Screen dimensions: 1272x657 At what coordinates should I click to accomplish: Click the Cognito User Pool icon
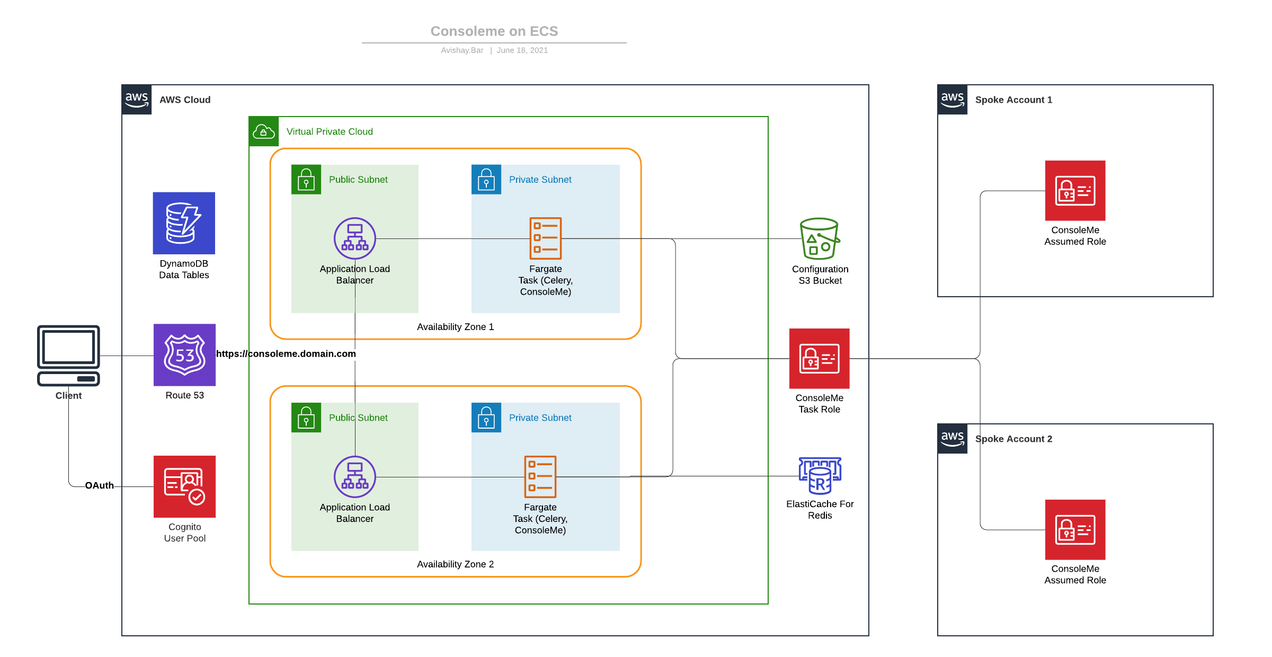coord(184,486)
